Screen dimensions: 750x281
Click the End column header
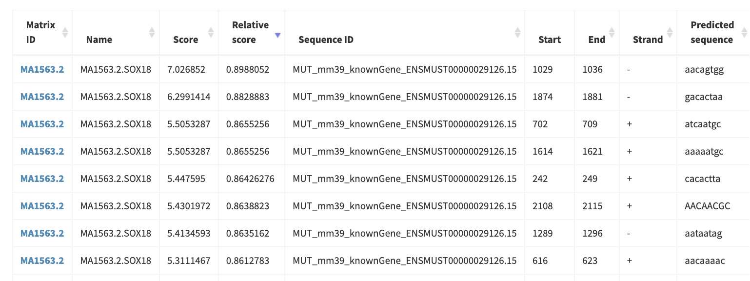pos(596,40)
